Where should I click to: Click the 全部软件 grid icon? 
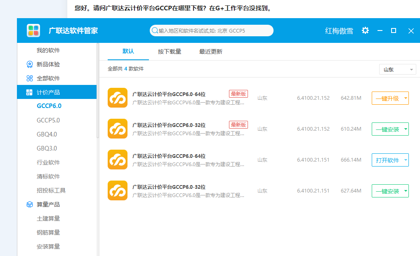[29, 78]
